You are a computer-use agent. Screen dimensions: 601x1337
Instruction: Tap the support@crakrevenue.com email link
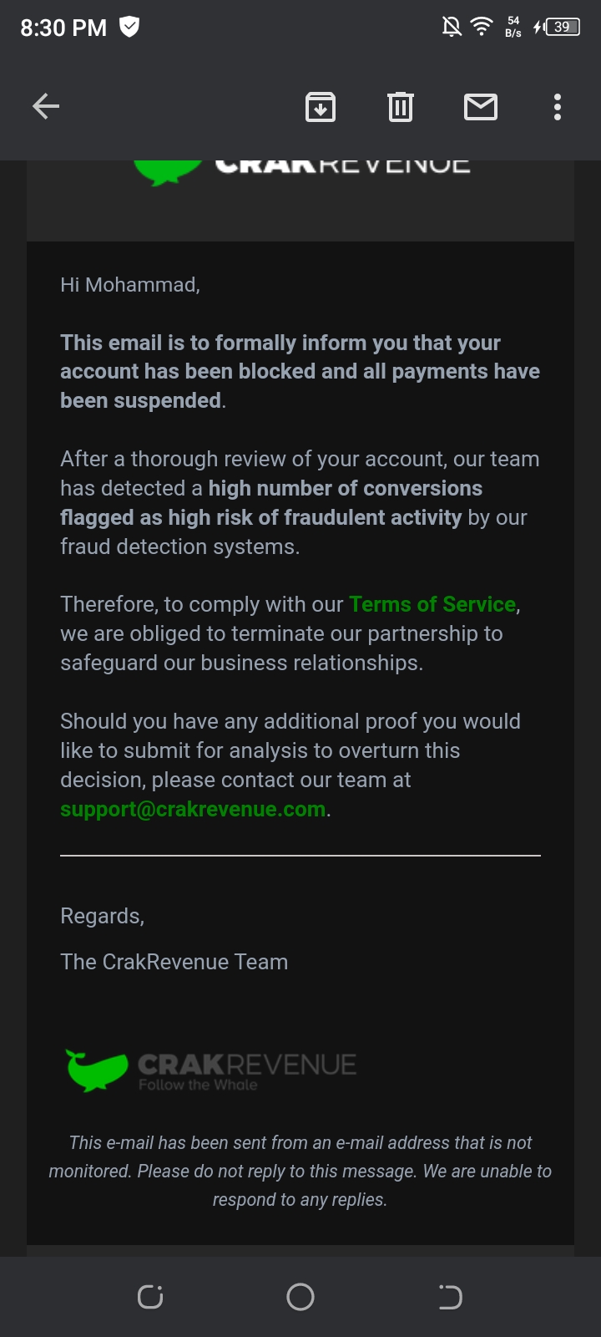tap(193, 809)
